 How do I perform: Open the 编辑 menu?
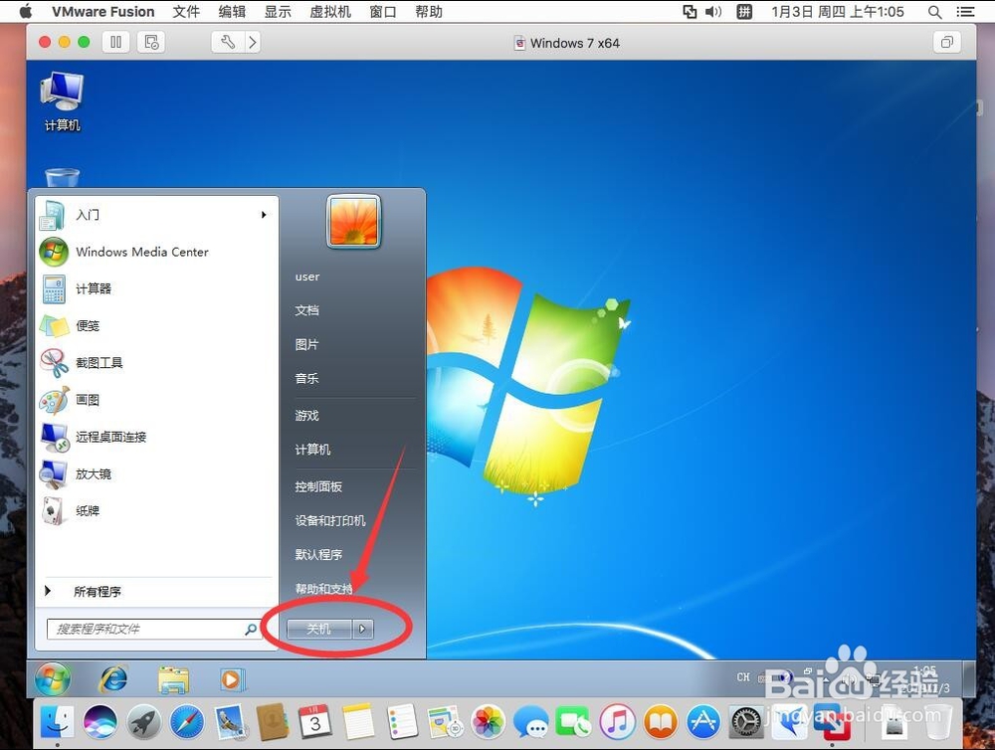click(232, 11)
